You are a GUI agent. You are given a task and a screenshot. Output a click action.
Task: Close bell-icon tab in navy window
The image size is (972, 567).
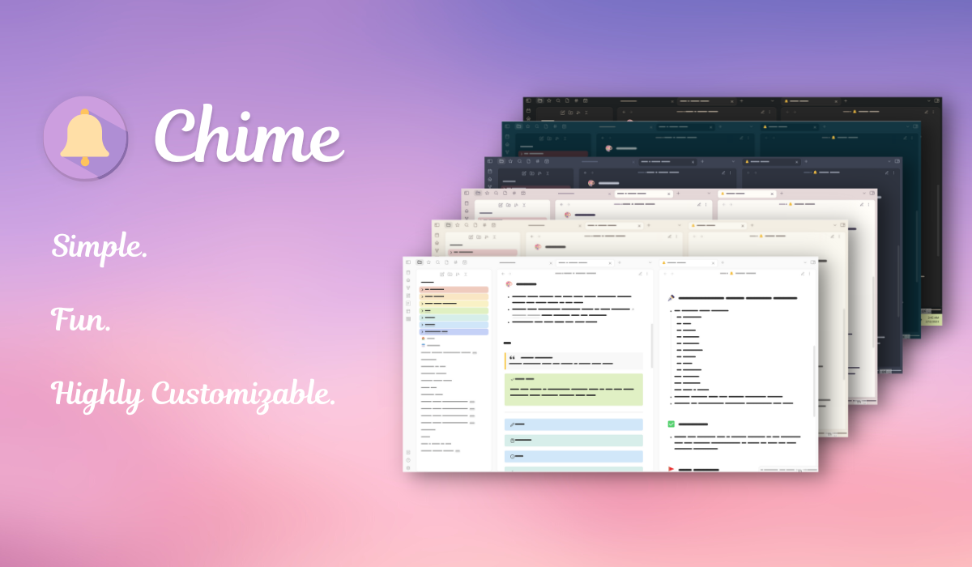pos(796,161)
